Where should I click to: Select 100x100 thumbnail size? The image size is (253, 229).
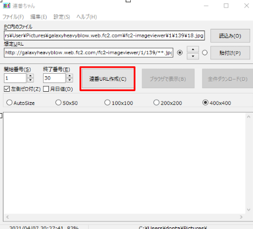coord(107,103)
